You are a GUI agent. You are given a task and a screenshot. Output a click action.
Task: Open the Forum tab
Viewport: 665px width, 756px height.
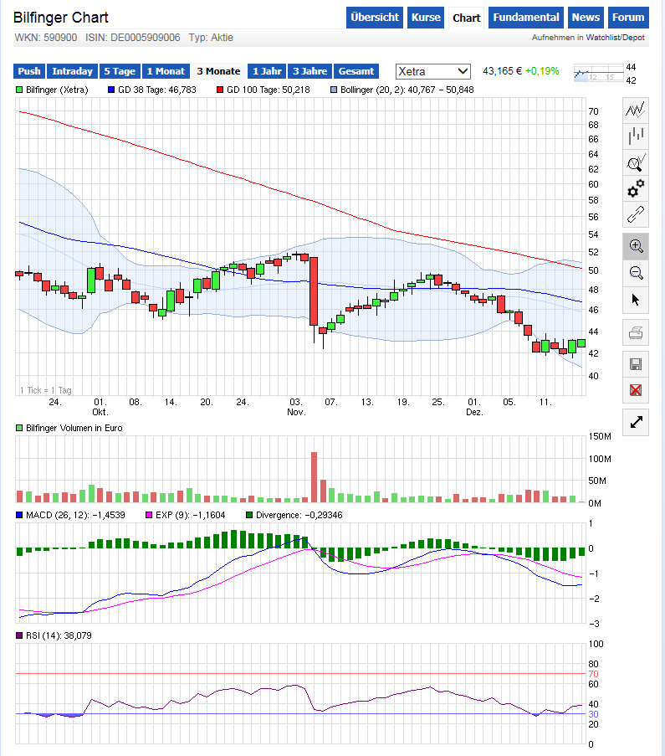click(x=628, y=18)
